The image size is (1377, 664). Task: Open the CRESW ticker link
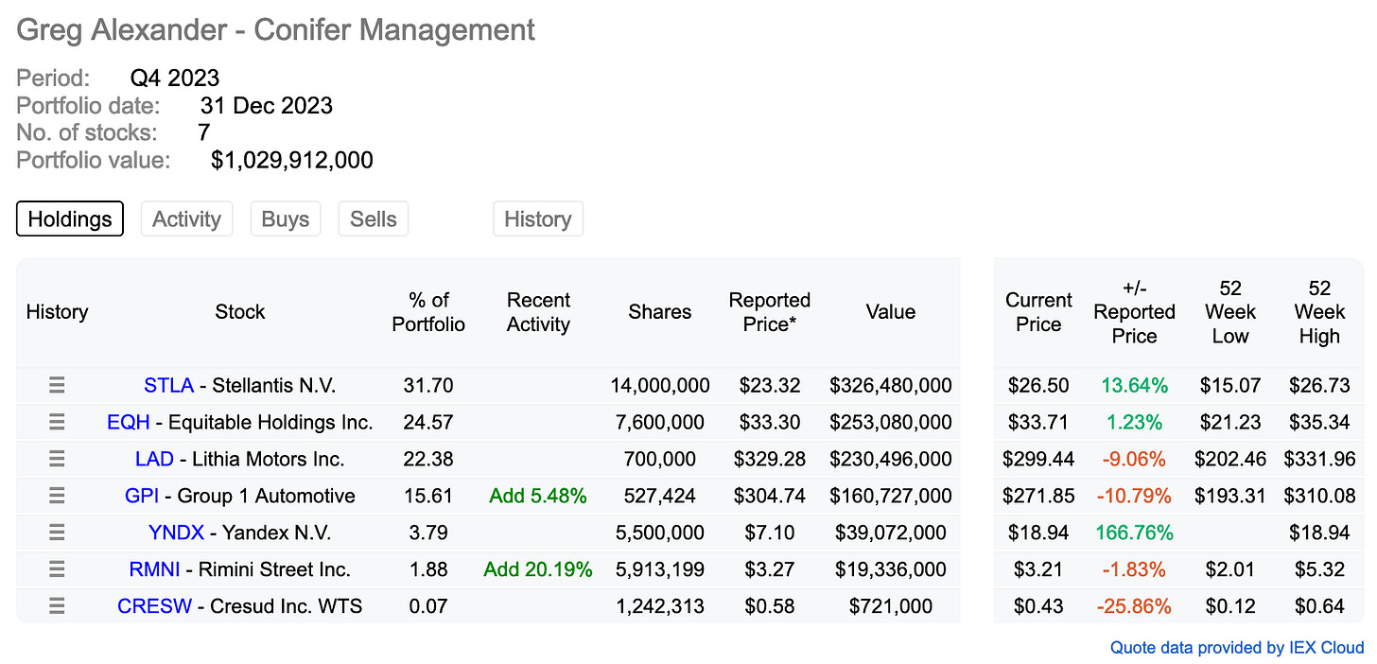click(154, 606)
